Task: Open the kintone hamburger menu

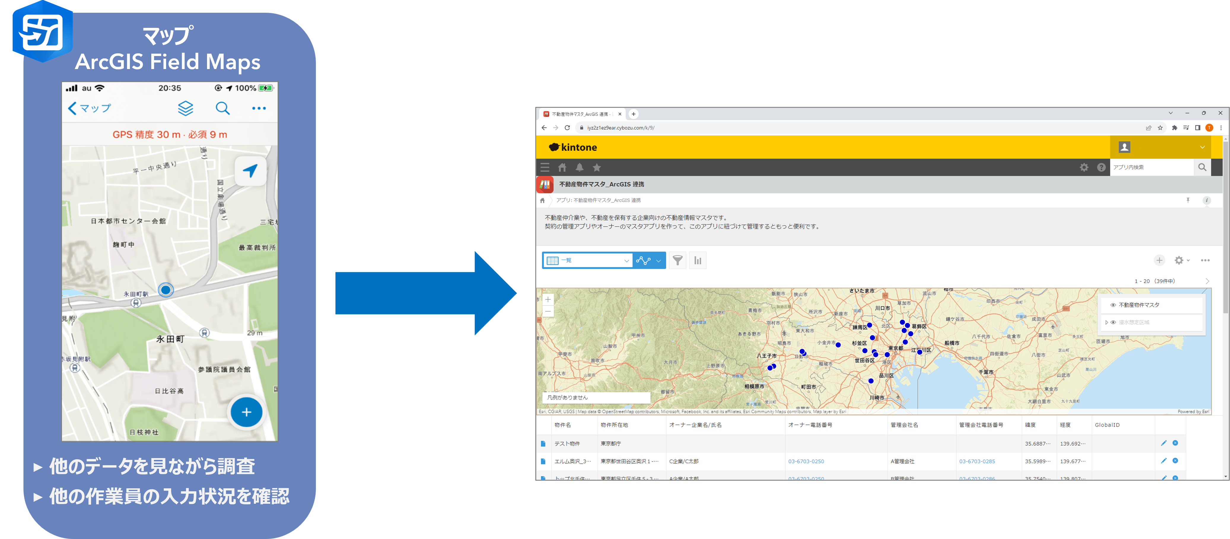Action: point(545,167)
